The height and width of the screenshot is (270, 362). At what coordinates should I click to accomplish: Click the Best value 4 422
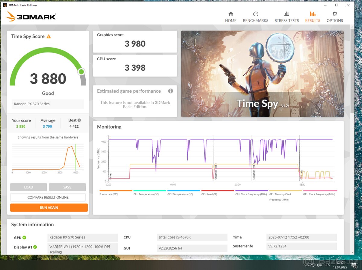(x=74, y=127)
